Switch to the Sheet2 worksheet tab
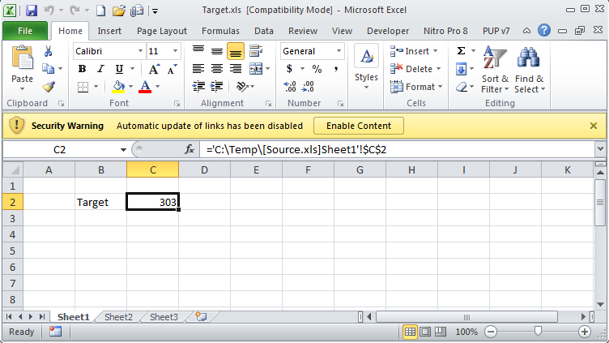Screen dimensions: 609x343 118,317
